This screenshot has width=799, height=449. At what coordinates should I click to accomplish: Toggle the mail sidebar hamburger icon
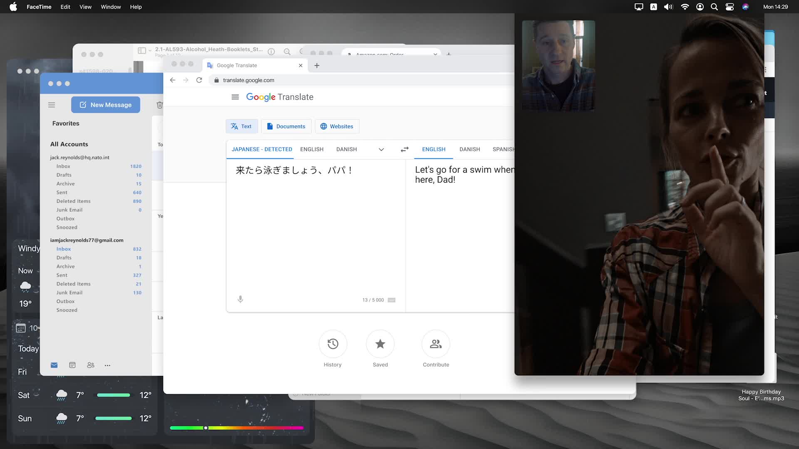click(52, 105)
